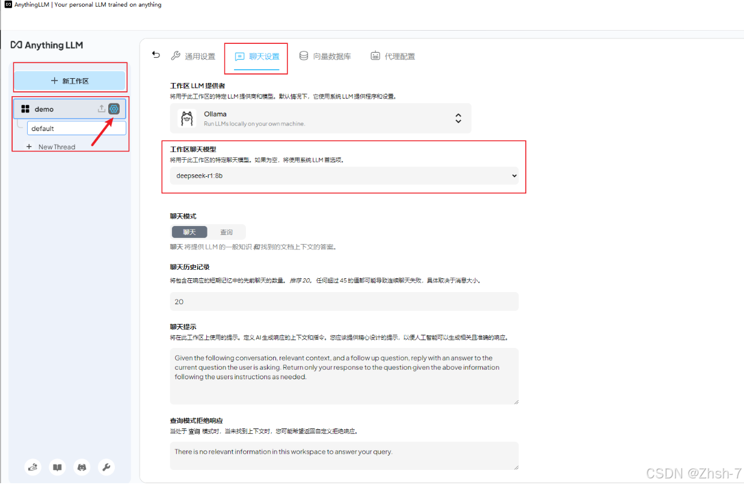Click the chat history field showing 20

click(344, 302)
